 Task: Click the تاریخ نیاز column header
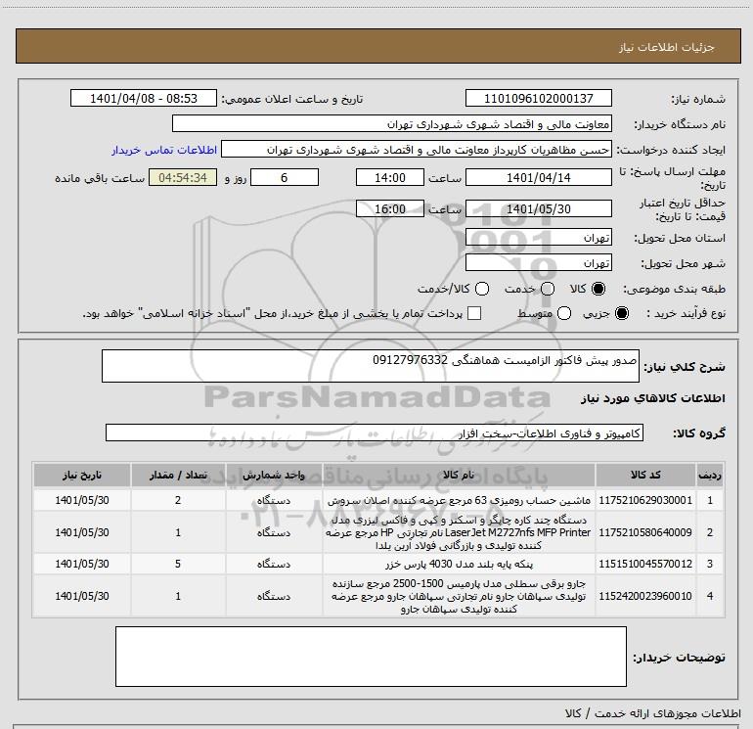pos(82,475)
